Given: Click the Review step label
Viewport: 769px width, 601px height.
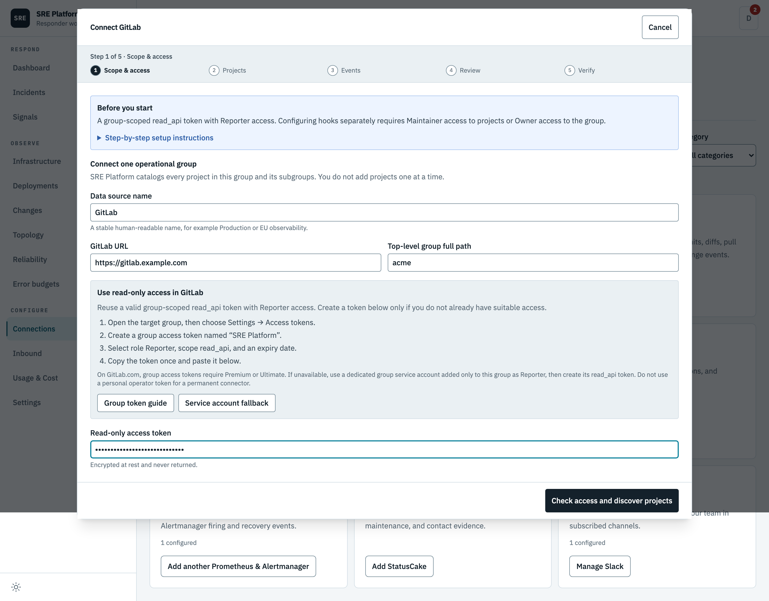Looking at the screenshot, I should click(x=470, y=70).
